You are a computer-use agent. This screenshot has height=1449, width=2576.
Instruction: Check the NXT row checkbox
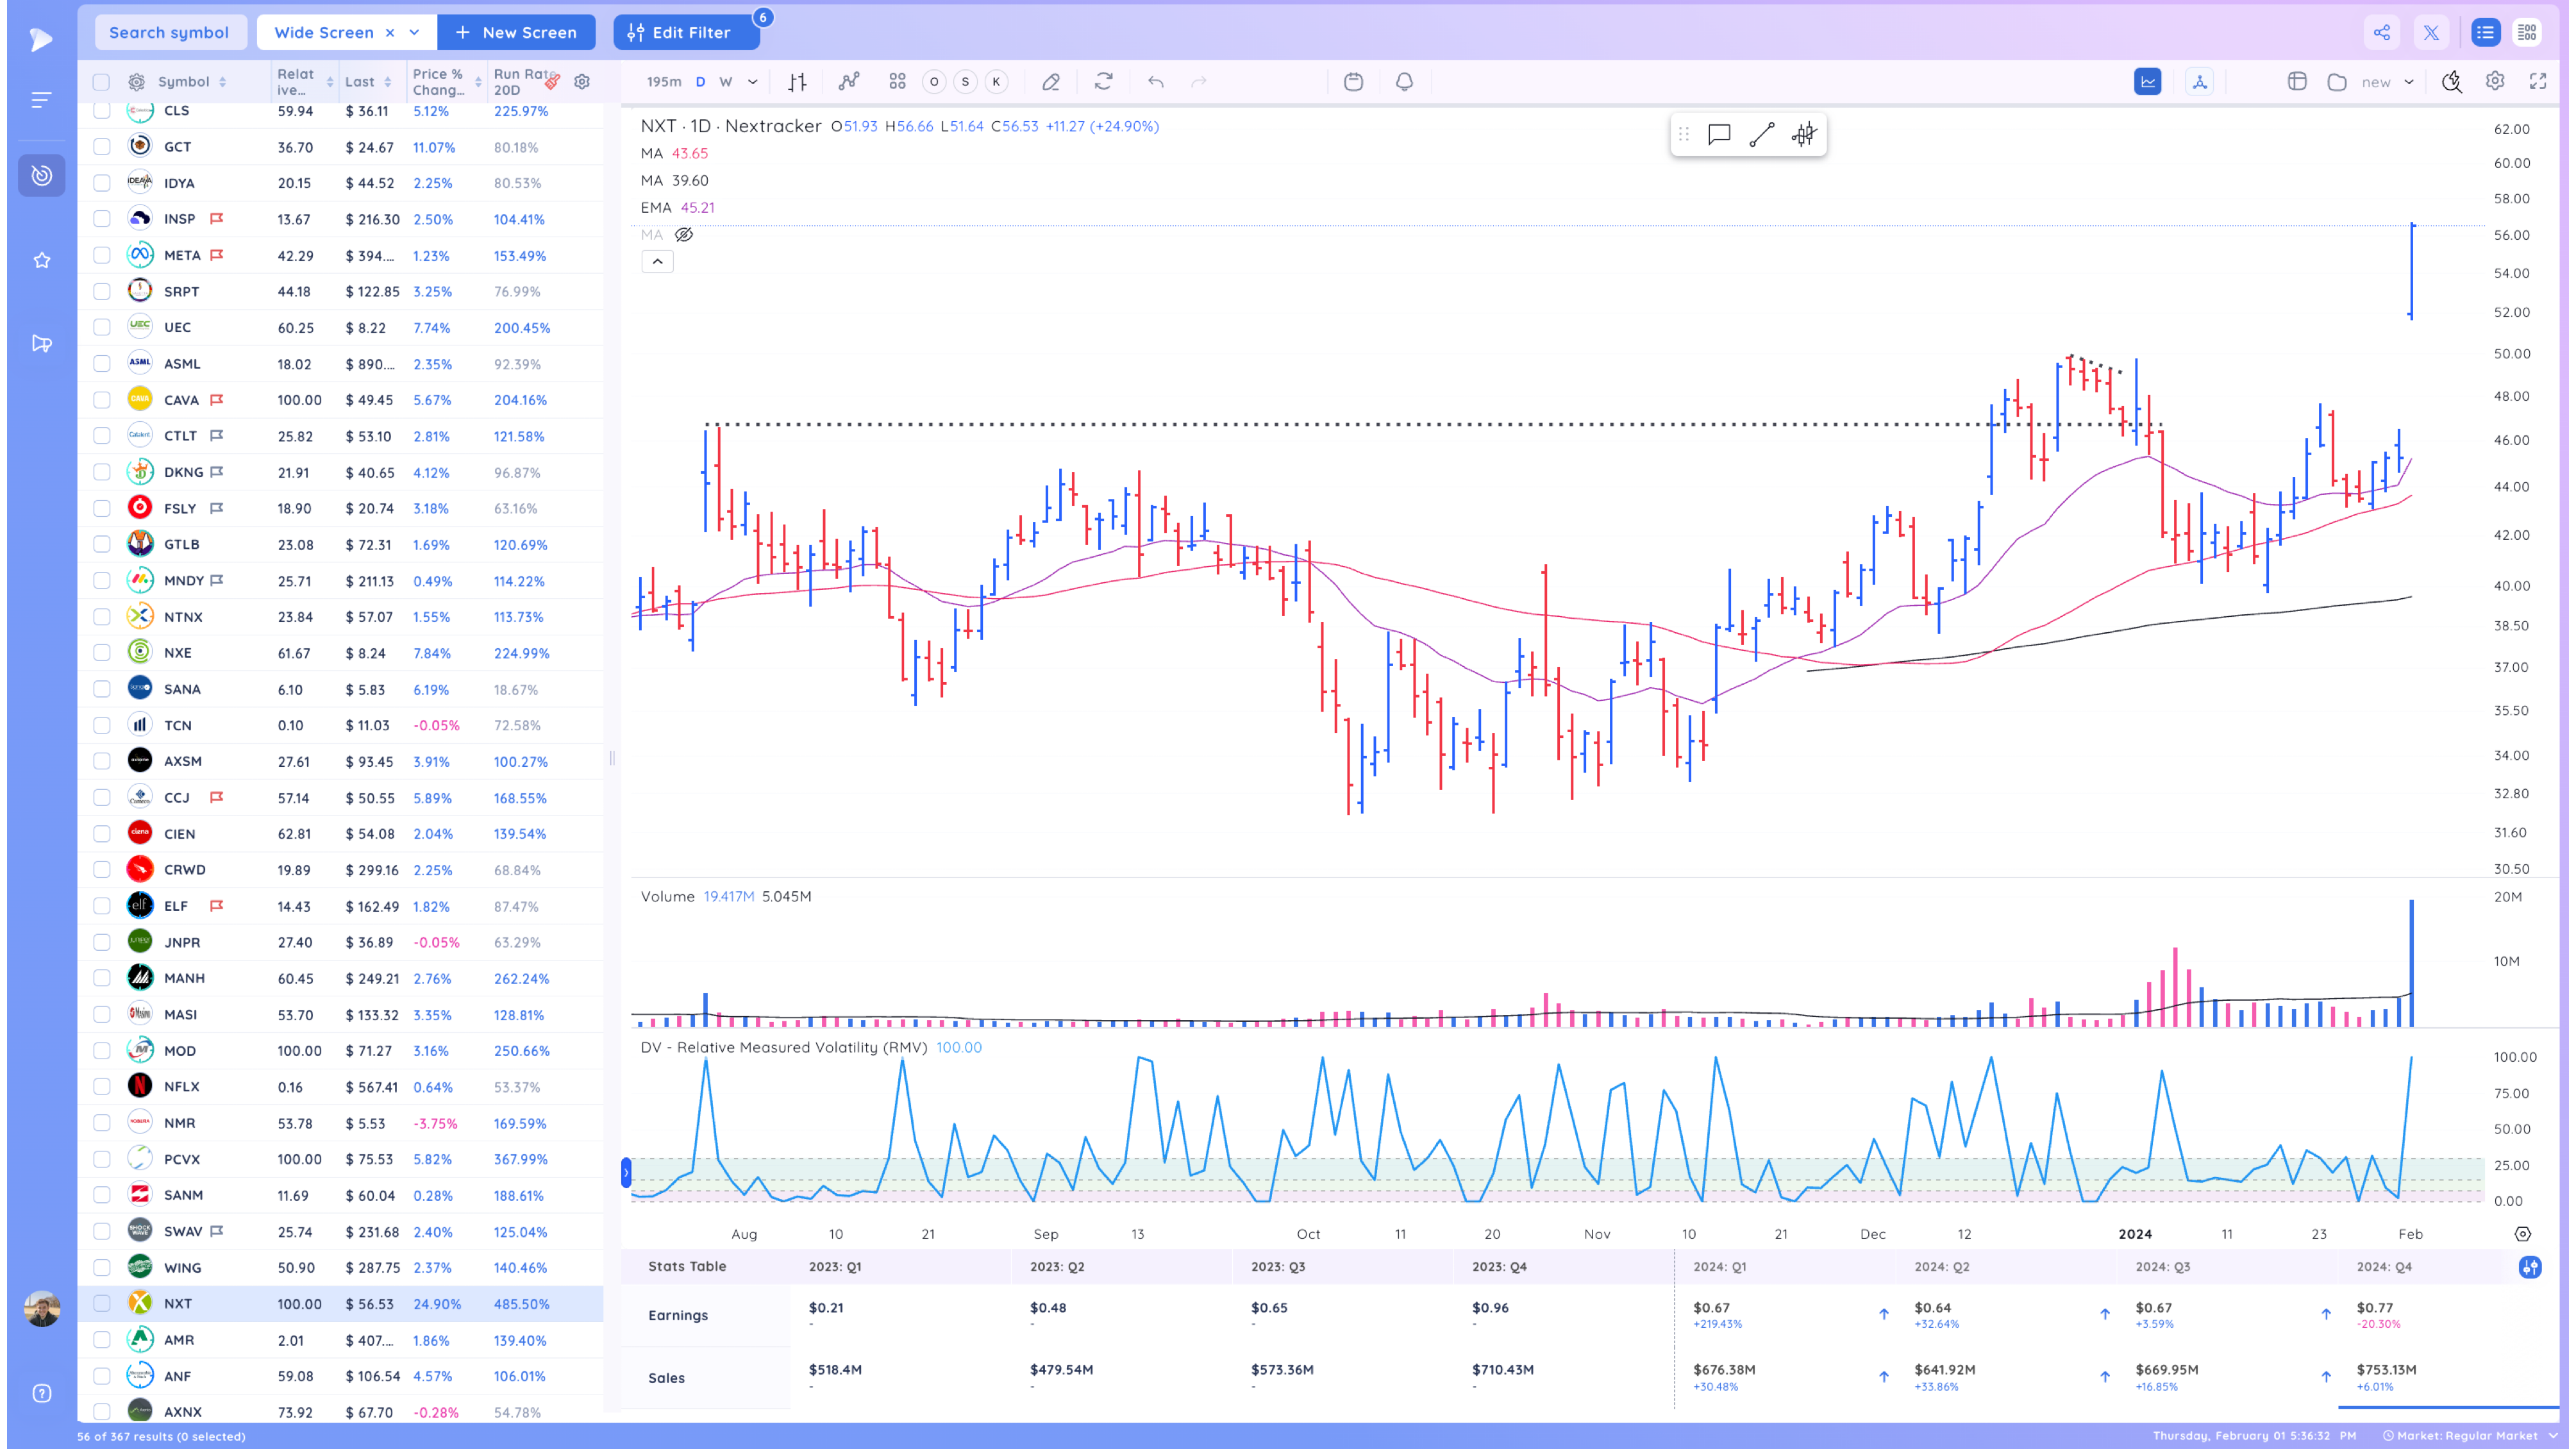101,1304
